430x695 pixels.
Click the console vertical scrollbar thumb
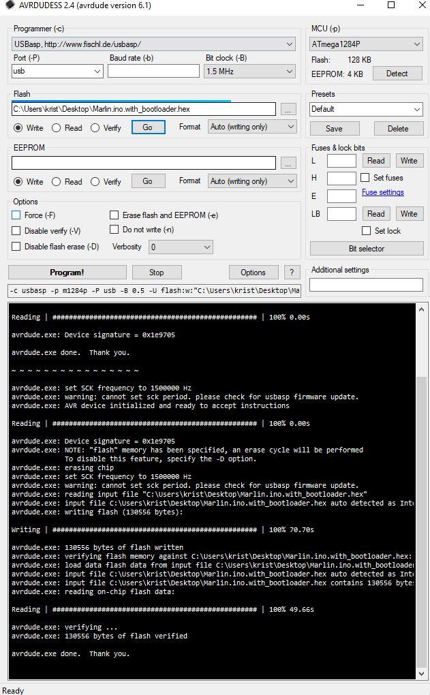coord(421,522)
